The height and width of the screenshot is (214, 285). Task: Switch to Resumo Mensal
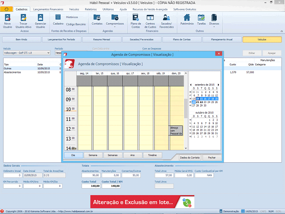coord(102,39)
